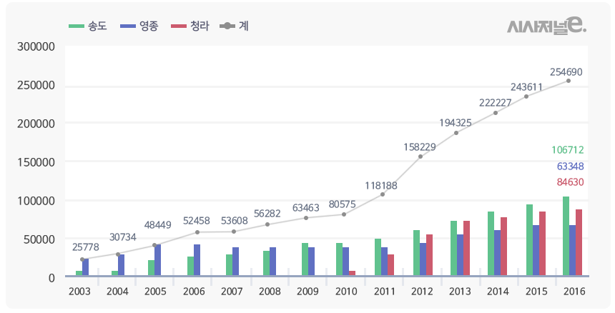The width and height of the screenshot is (615, 313).
Task: Select the line point labeled 194325
Action: click(456, 133)
